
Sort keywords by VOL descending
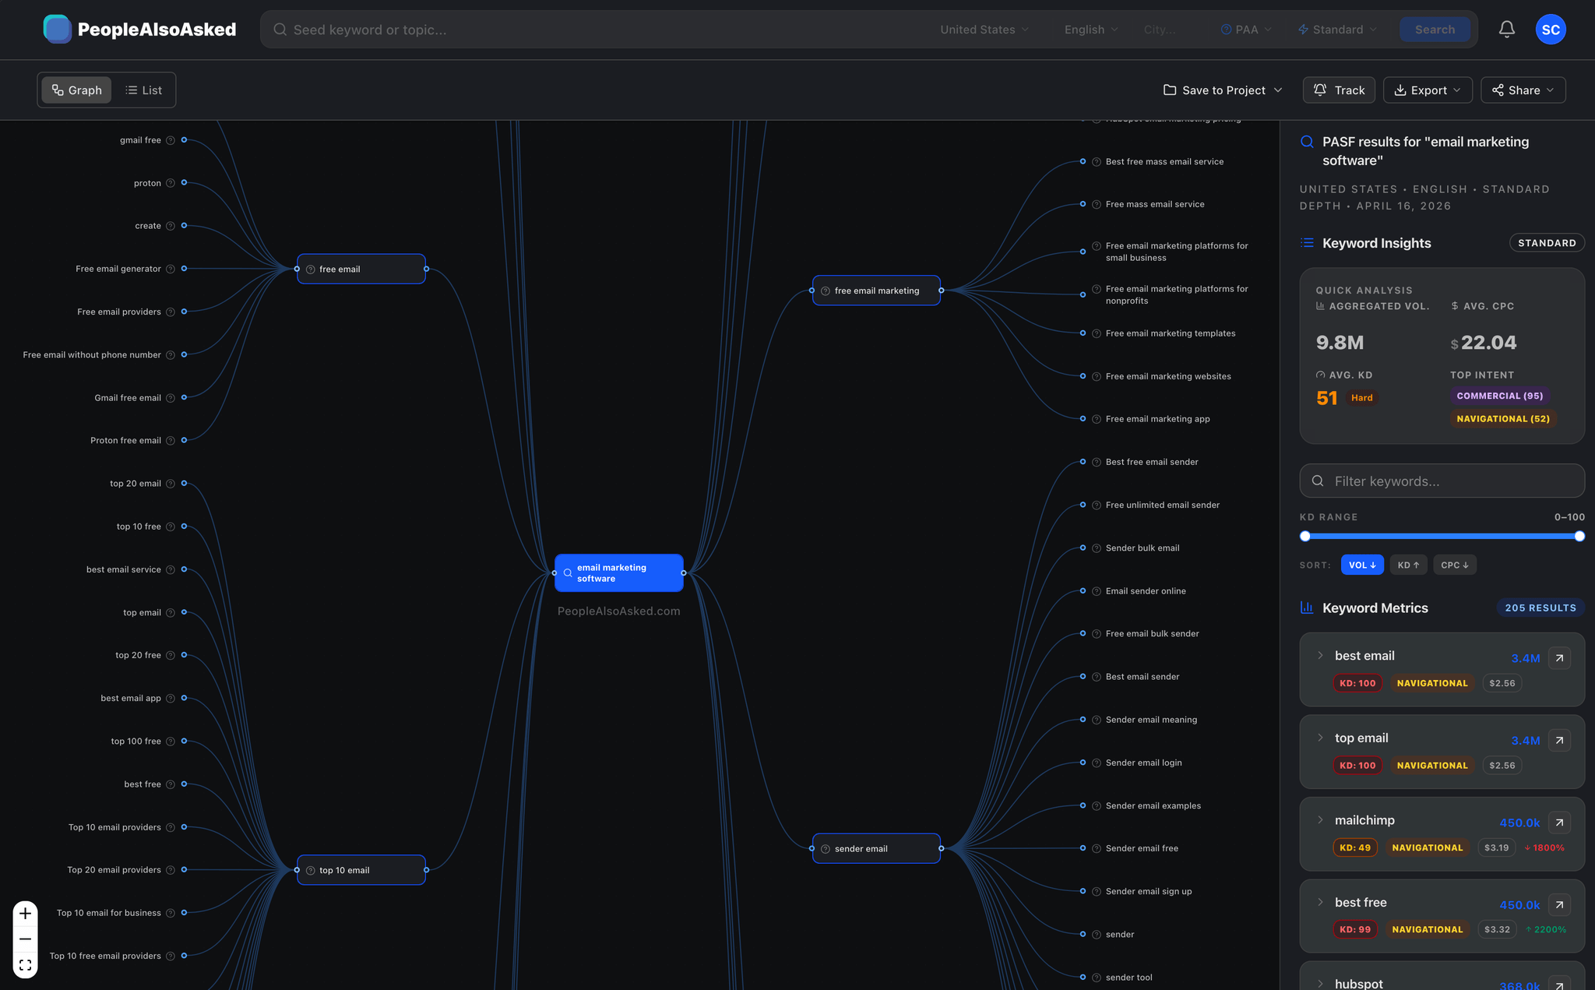(x=1362, y=565)
